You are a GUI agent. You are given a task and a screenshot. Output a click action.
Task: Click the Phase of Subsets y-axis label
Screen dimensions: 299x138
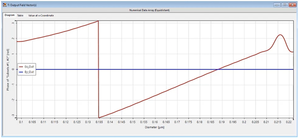8,69
